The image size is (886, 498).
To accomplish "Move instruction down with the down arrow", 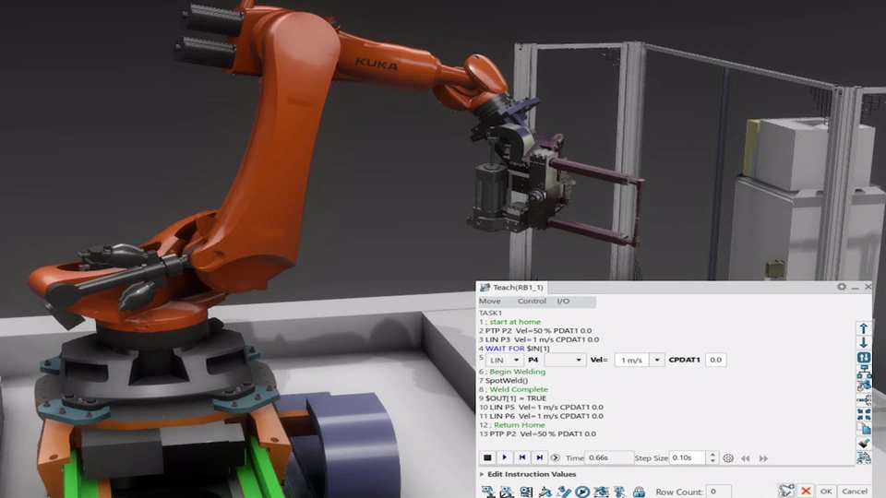I will [x=864, y=343].
